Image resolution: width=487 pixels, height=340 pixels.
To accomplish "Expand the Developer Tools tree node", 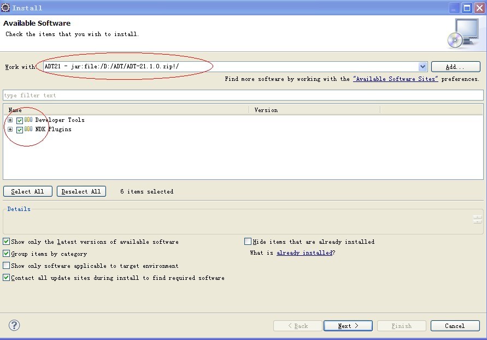I will 10,120.
